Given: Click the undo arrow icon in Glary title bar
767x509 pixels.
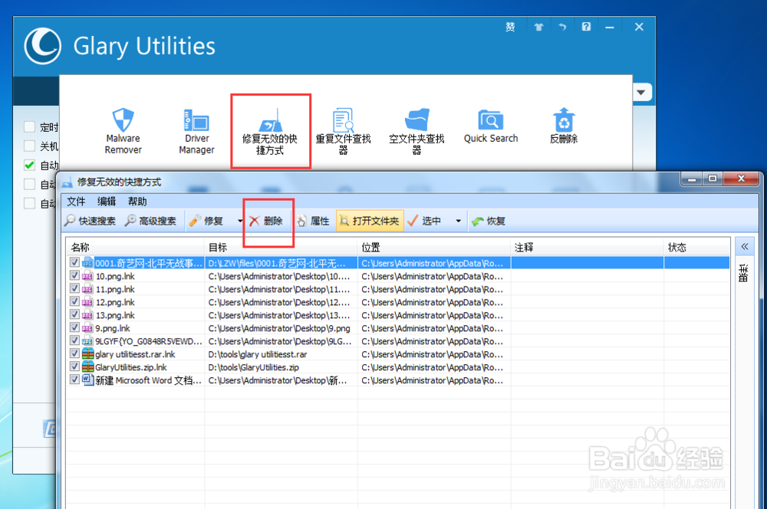Looking at the screenshot, I should (562, 27).
